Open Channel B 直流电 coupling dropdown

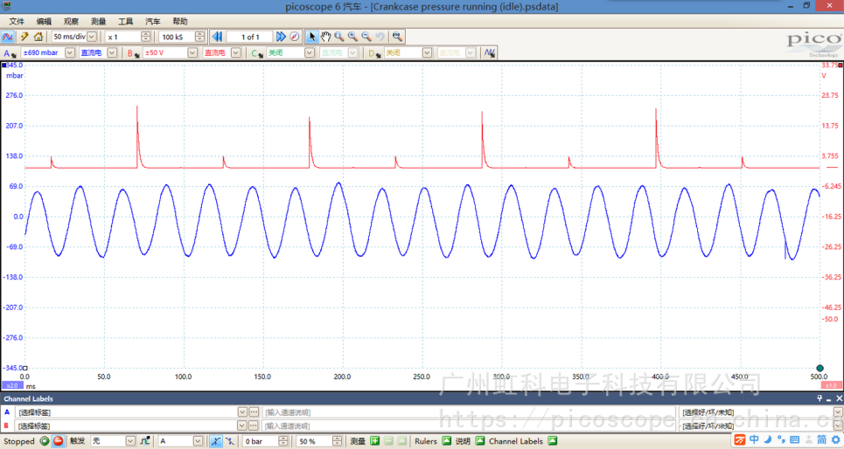(235, 52)
